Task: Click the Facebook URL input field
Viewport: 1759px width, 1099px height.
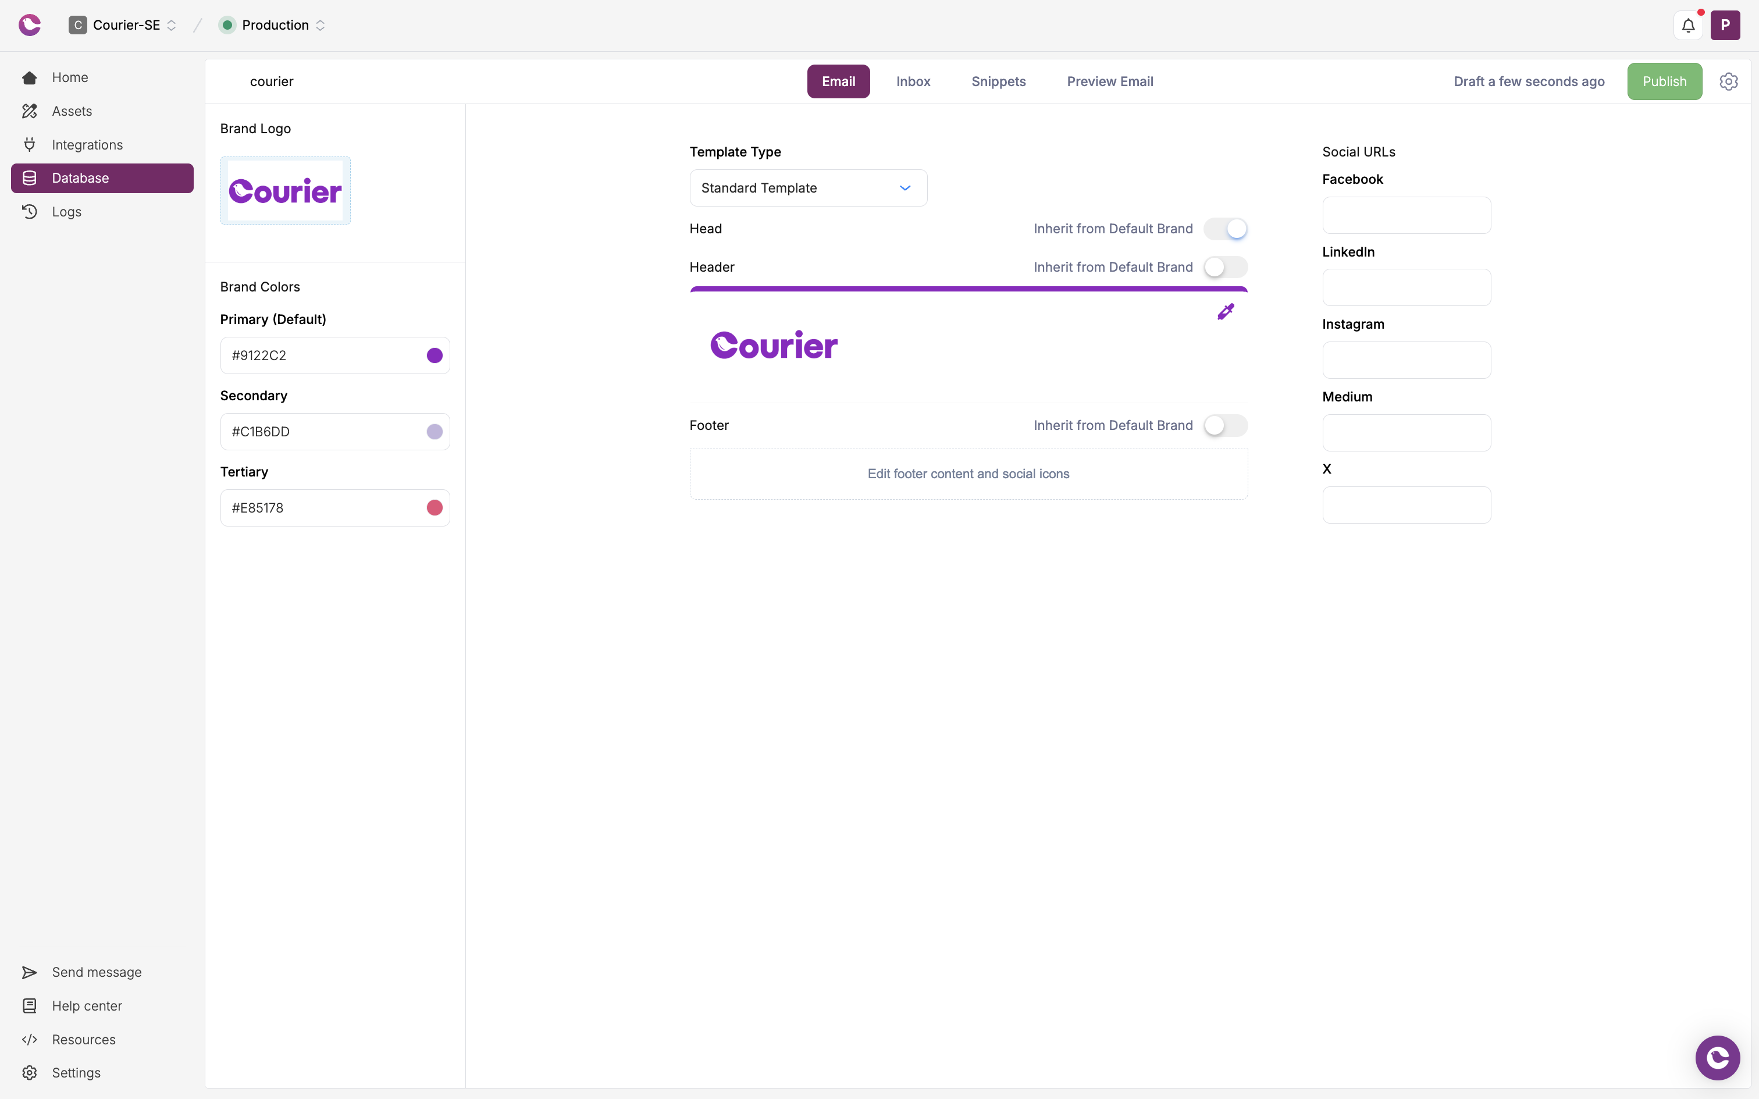Action: coord(1406,215)
